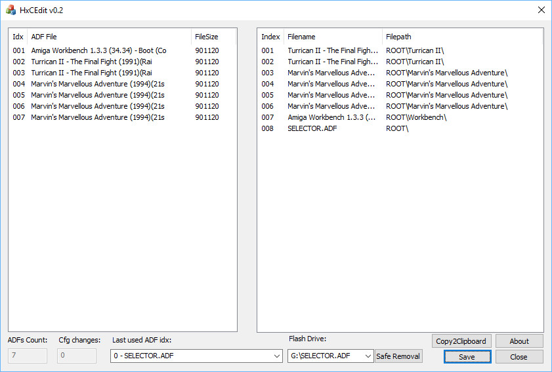This screenshot has height=372, width=552.
Task: Select Turrican II filename at index 001, right list
Action: click(333, 50)
